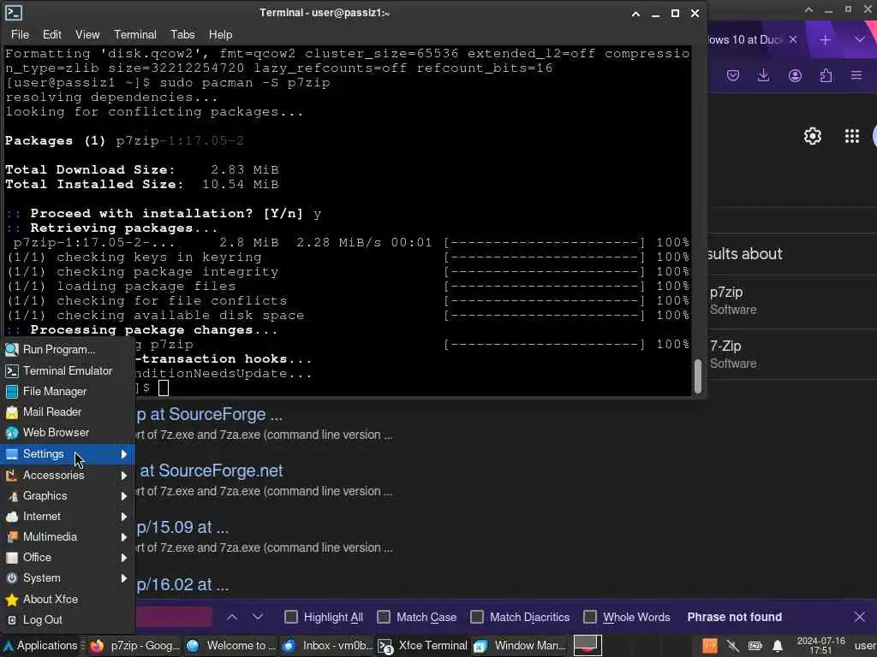Switch to Inbox Thunderbird taskbar window
877x657 pixels.
[x=326, y=646]
